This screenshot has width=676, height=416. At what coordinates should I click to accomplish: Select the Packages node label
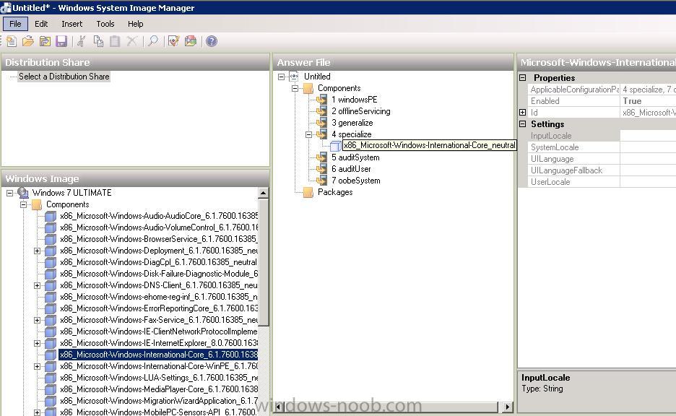(335, 192)
